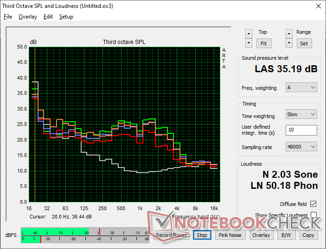Toggle the Diffuse field checkbox
The image size is (326, 249).
point(313,204)
